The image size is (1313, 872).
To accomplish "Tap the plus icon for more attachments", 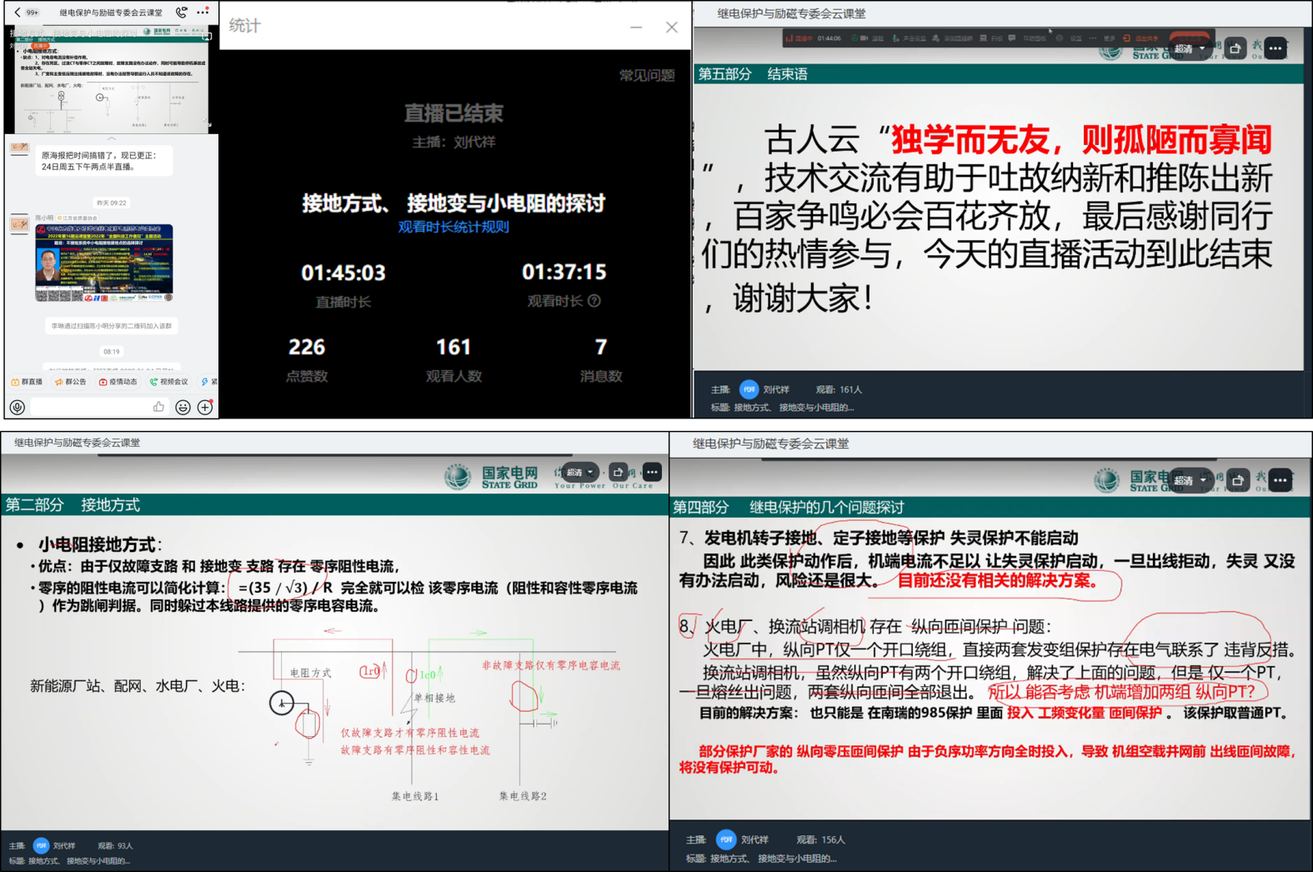I will pos(205,407).
